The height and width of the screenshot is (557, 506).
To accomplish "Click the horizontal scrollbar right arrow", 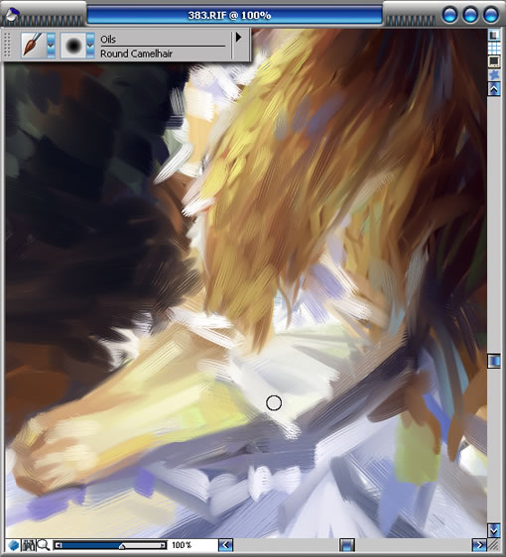I will click(x=479, y=545).
